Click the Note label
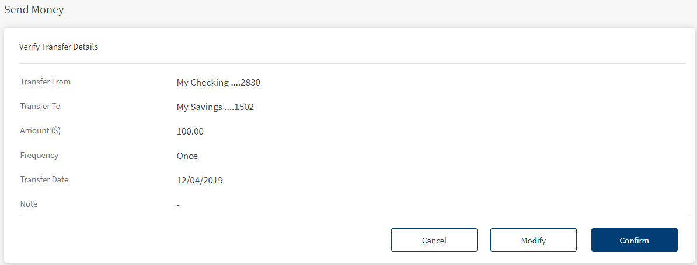697x265 pixels. [x=29, y=204]
